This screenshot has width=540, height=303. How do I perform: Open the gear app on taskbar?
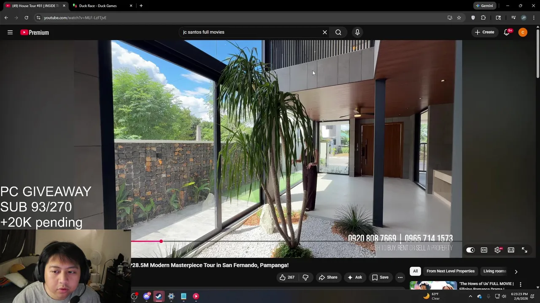pos(171,296)
